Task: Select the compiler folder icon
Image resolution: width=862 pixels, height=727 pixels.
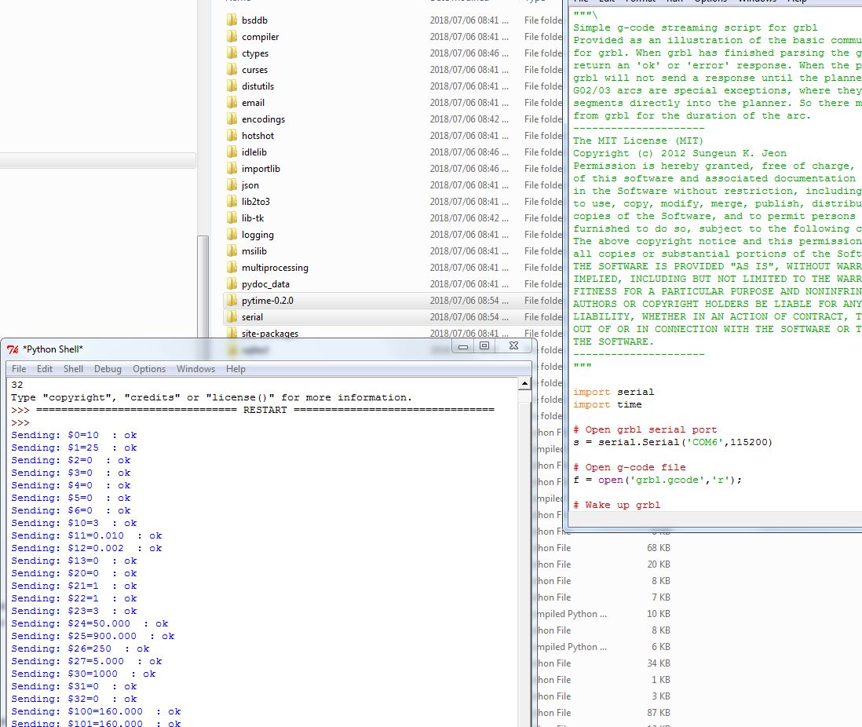Action: coord(232,37)
